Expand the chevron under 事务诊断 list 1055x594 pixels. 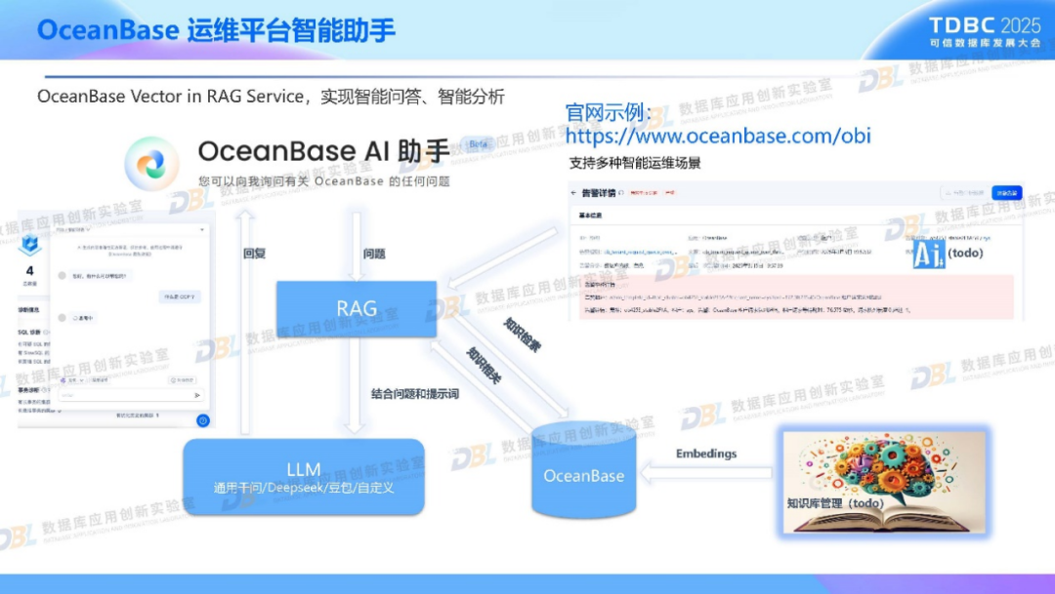(60, 410)
